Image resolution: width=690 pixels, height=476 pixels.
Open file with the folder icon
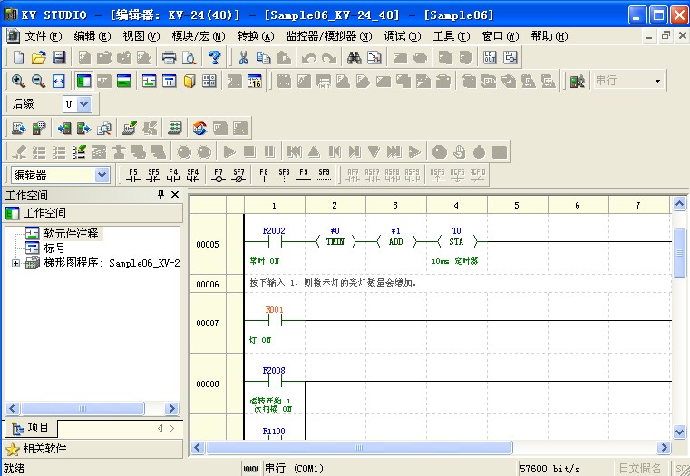(38, 57)
